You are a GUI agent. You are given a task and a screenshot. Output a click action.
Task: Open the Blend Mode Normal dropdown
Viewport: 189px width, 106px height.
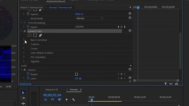[89, 18]
